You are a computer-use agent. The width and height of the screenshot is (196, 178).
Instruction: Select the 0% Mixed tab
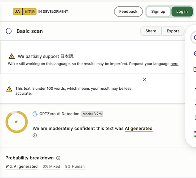[52, 167]
